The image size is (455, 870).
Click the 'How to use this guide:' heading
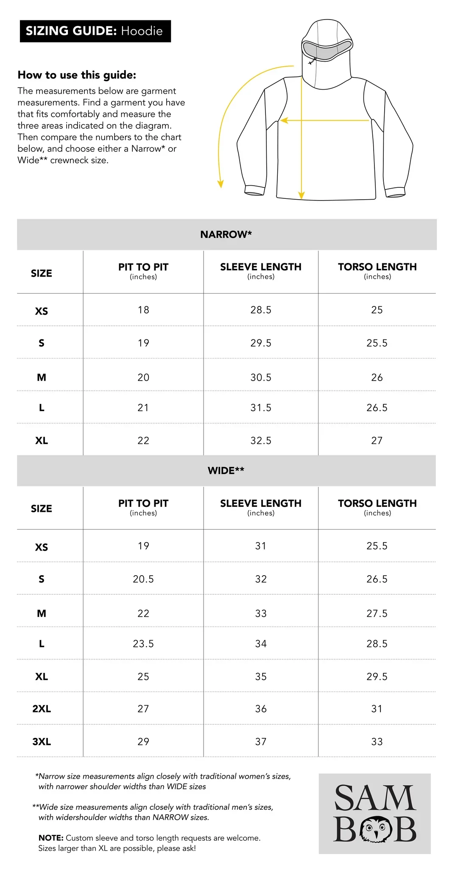[77, 75]
